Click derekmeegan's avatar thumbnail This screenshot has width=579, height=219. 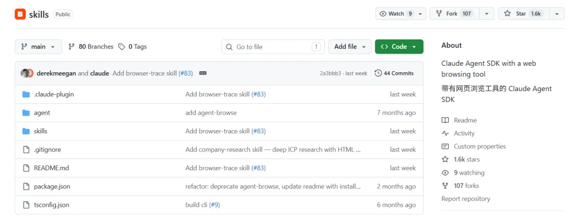tap(25, 73)
